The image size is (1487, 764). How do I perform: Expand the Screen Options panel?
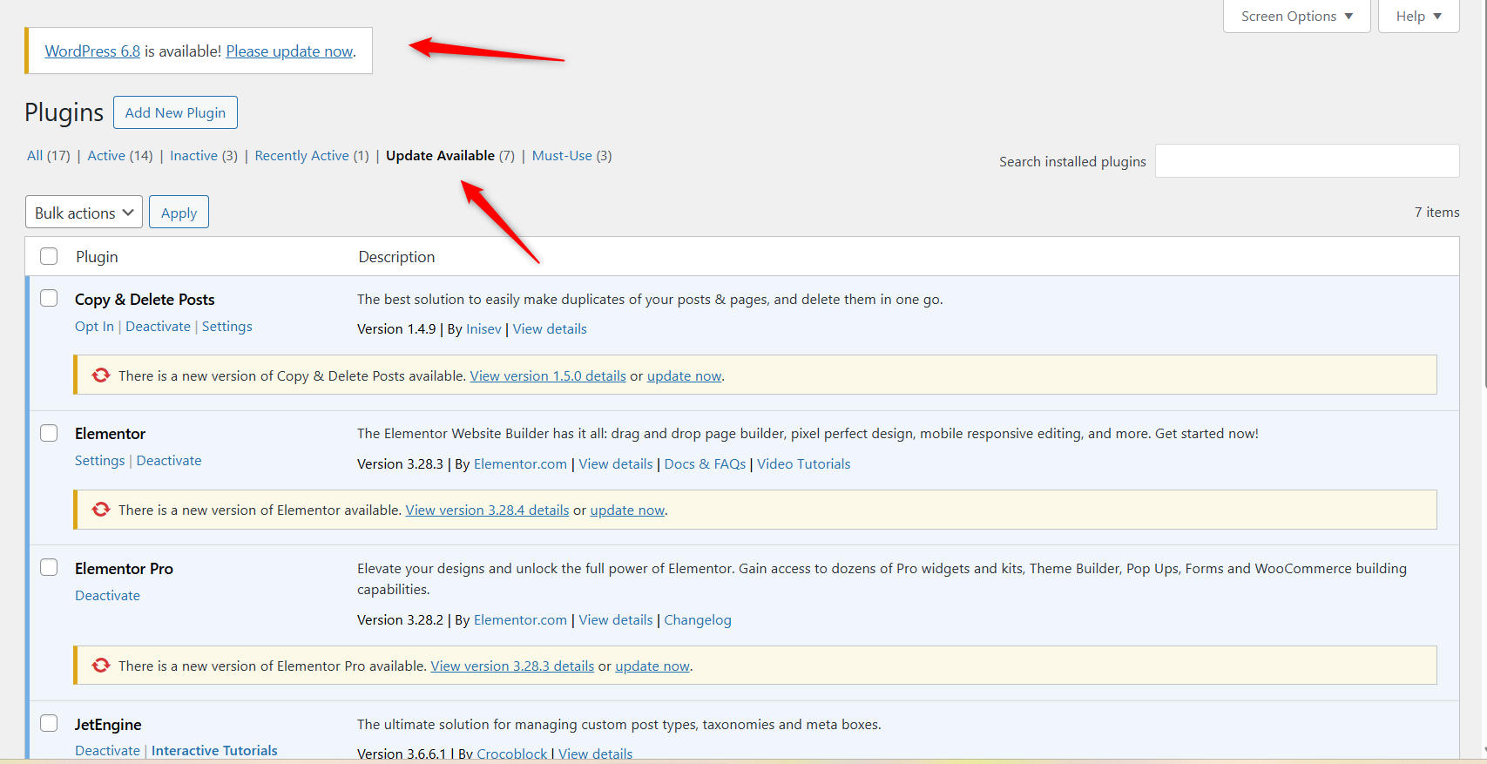(x=1296, y=17)
